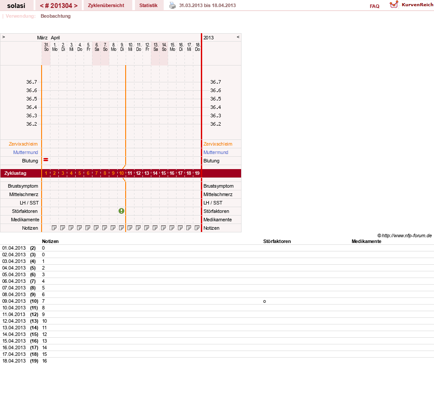Open the note icon for cycle day 13
This screenshot has height=409, width=434.
tap(146, 228)
